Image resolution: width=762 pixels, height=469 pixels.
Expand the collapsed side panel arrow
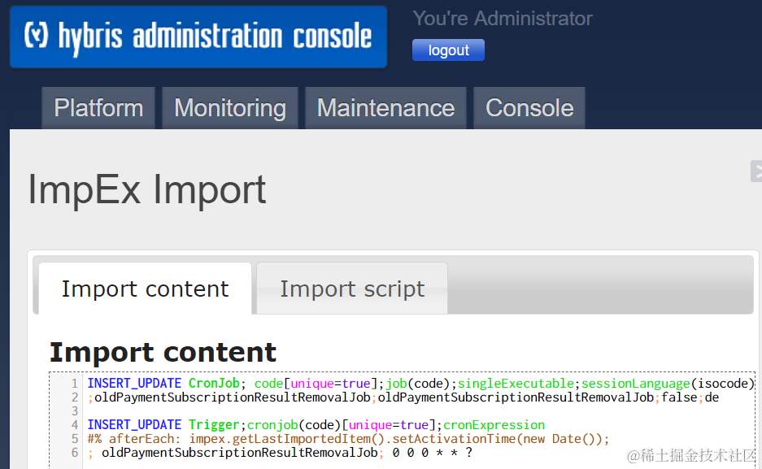[756, 171]
